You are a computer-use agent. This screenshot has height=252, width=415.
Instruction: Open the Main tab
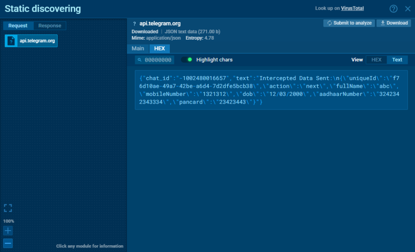(x=137, y=48)
